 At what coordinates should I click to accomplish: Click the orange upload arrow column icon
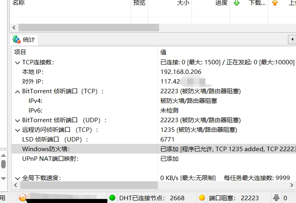pyautogui.click(x=275, y=3)
